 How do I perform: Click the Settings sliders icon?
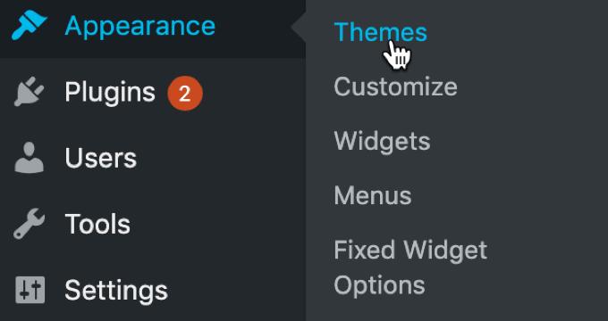click(30, 290)
